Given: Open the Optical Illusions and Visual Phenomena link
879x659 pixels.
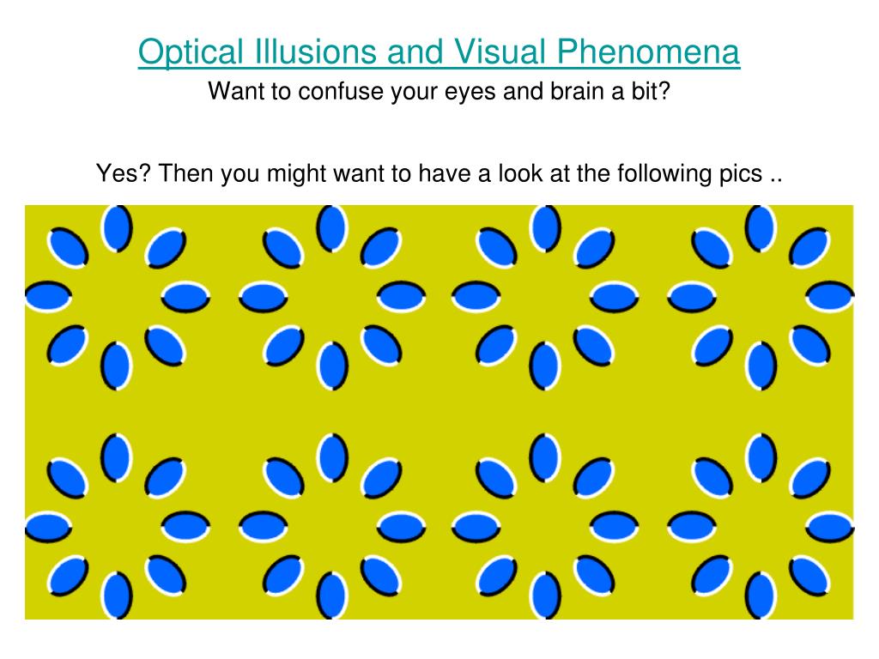Looking at the screenshot, I should point(439,52).
